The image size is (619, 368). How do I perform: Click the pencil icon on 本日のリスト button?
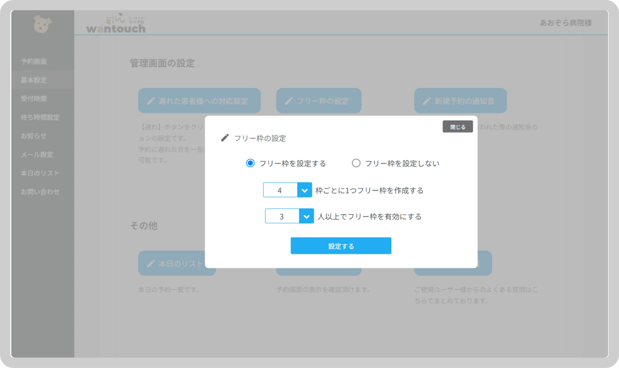point(150,263)
